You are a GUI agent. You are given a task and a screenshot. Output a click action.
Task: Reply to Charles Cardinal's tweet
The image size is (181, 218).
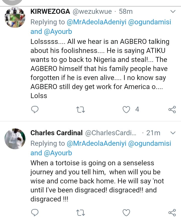tap(35, 213)
